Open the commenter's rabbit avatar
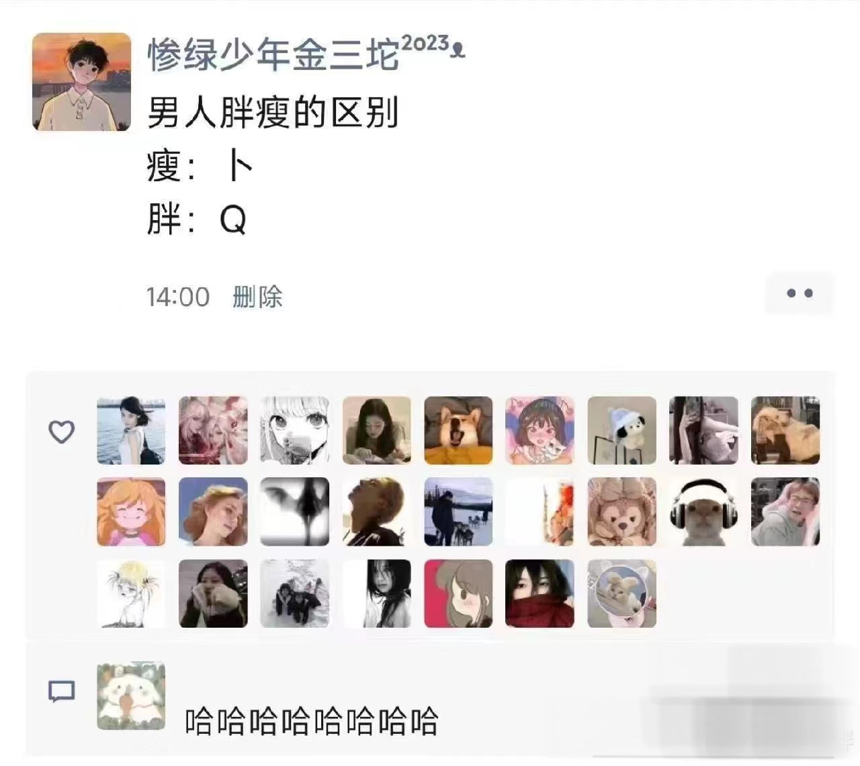This screenshot has width=860, height=766. pyautogui.click(x=131, y=696)
